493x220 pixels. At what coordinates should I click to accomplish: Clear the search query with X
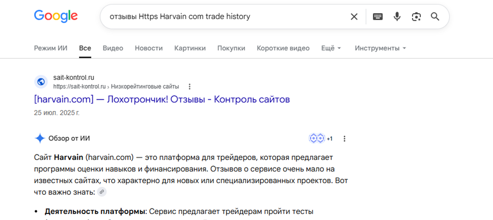tap(354, 17)
